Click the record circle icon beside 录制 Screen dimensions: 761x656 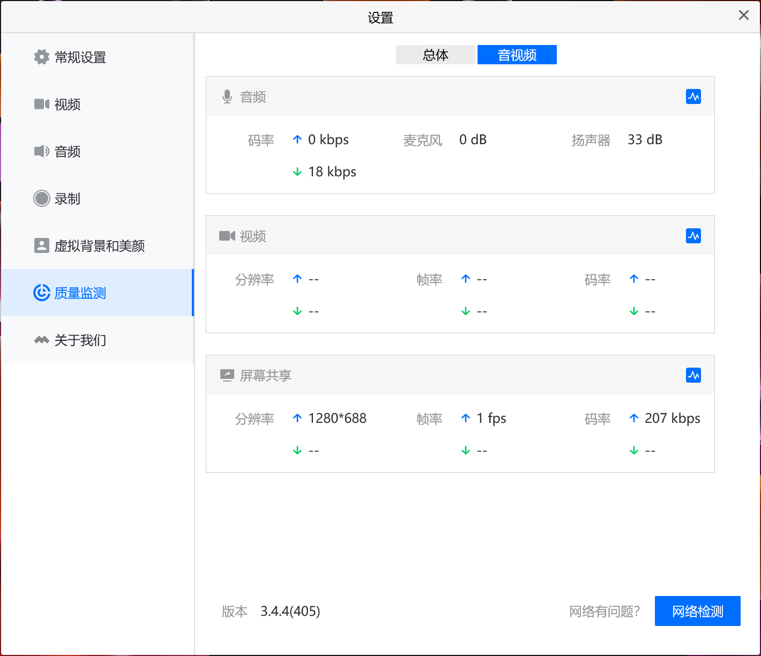coord(42,198)
